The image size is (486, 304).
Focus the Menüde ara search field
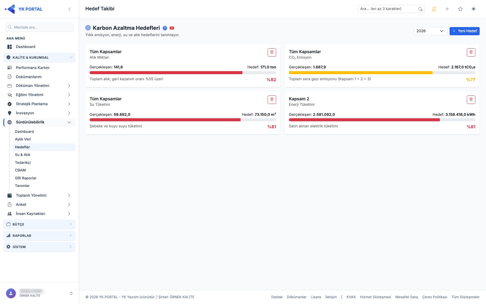click(x=39, y=27)
